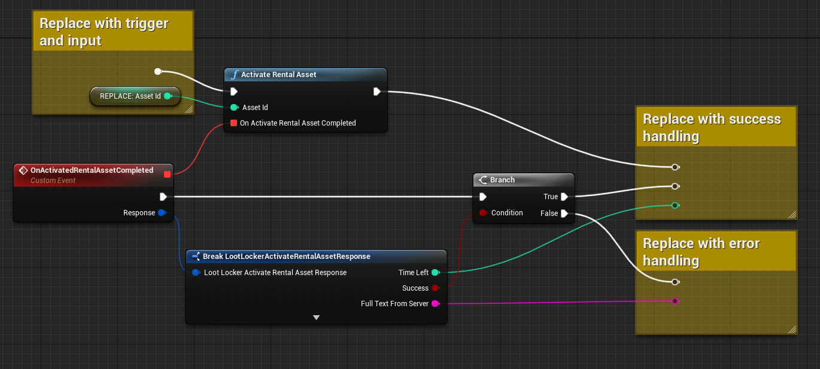Expand the Break LootLockerActivateRentalAssetResponse node arrow
The width and height of the screenshot is (820, 369).
(x=316, y=318)
